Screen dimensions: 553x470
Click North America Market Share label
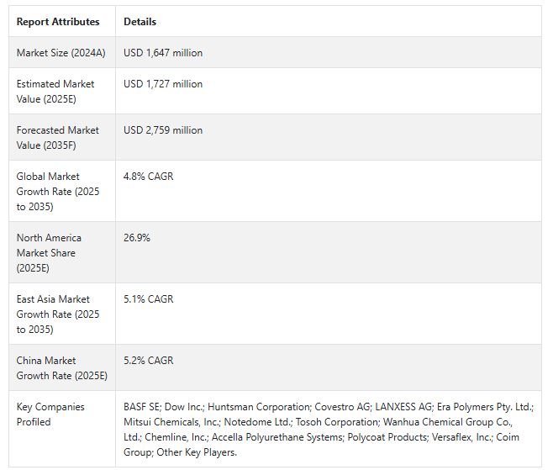tap(49, 252)
